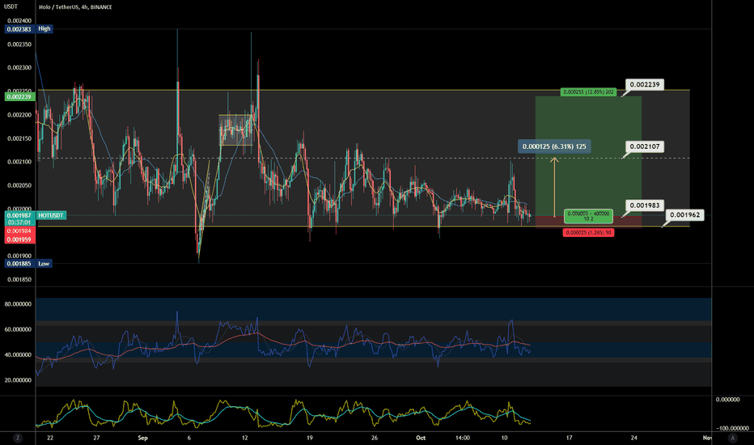Click the long position entry label 0.000003 · 400000

(x=589, y=216)
